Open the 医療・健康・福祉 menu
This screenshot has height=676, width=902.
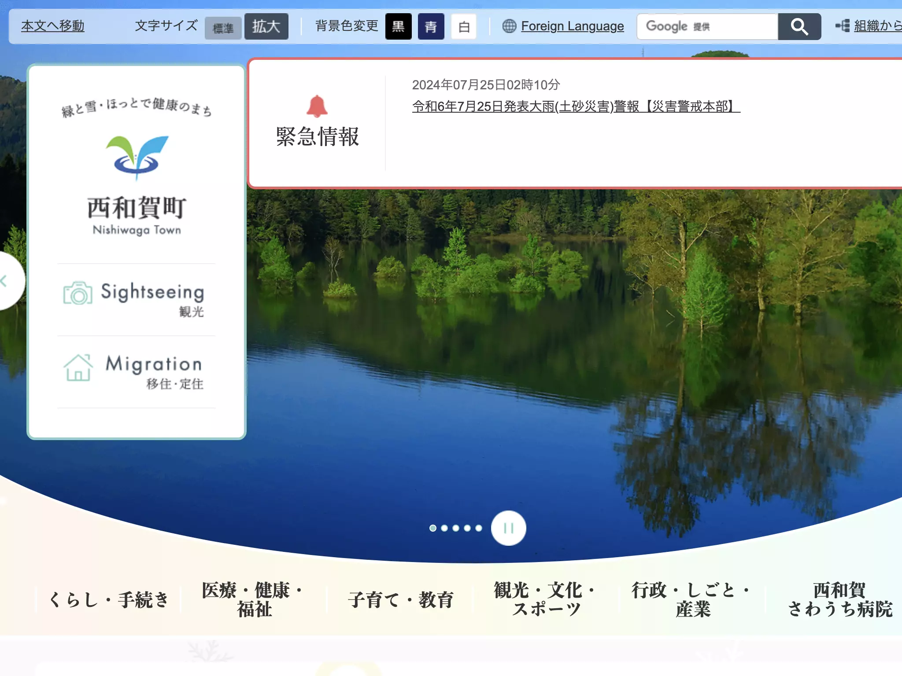coord(254,599)
